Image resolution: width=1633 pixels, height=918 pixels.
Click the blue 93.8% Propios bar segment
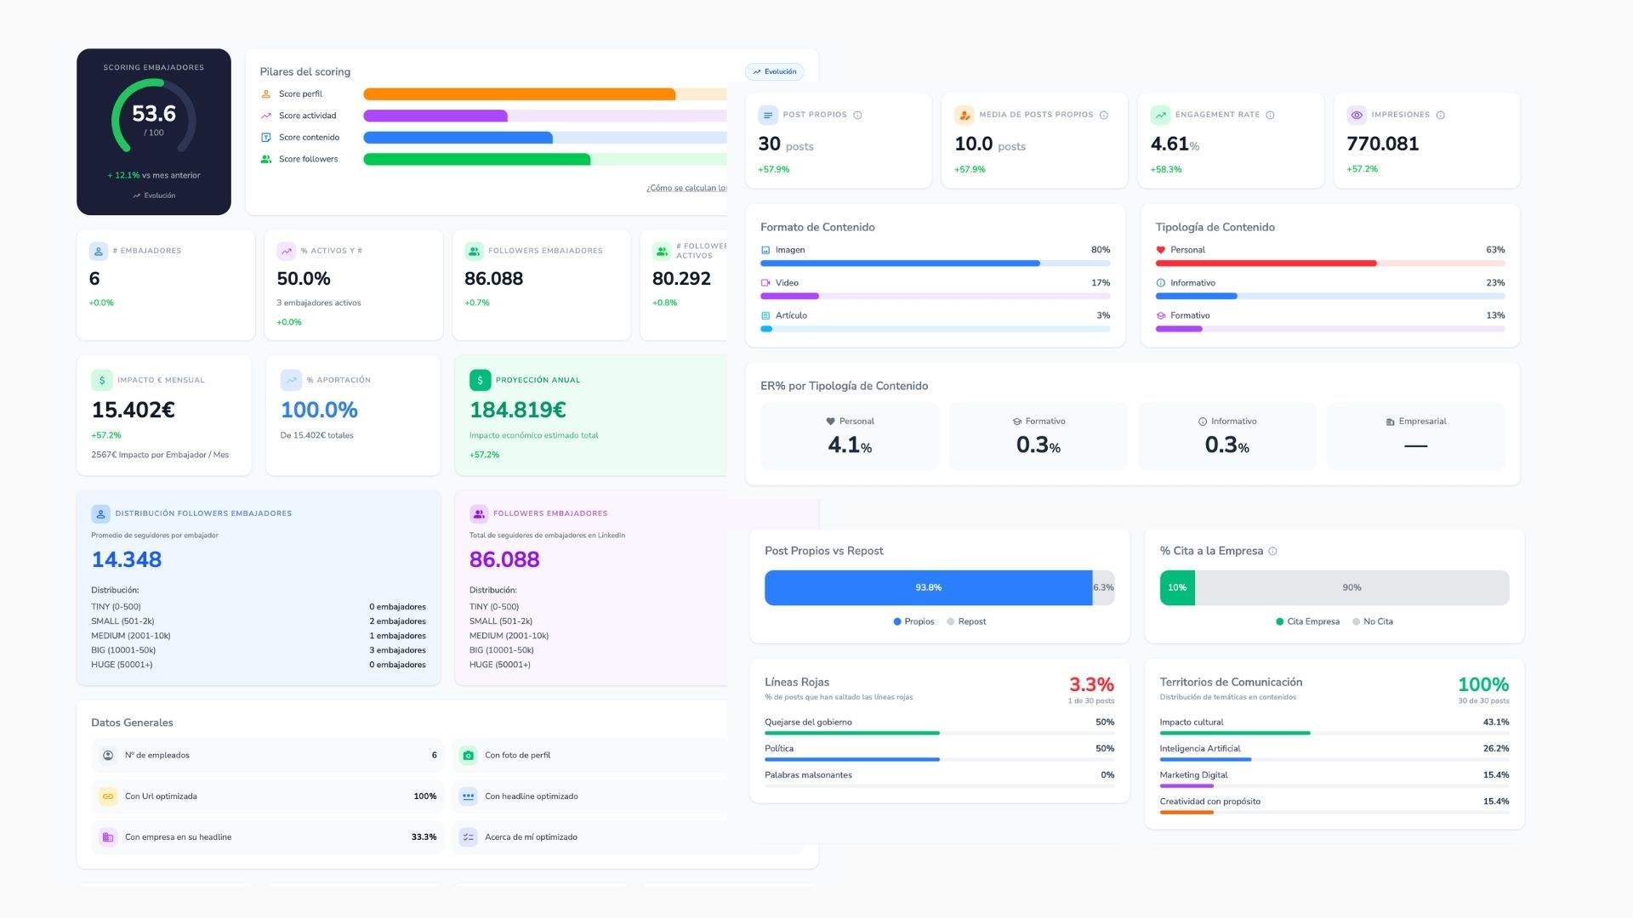coord(928,587)
